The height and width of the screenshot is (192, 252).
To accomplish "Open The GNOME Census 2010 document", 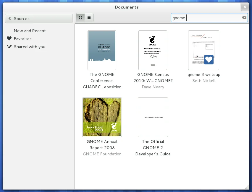I will (153, 50).
